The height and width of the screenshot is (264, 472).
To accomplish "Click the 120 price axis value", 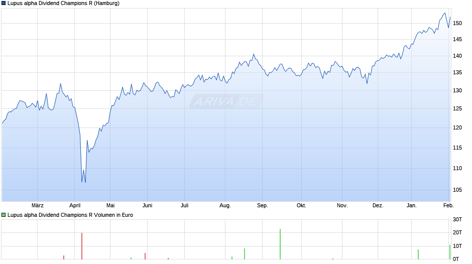I will pyautogui.click(x=457, y=127).
